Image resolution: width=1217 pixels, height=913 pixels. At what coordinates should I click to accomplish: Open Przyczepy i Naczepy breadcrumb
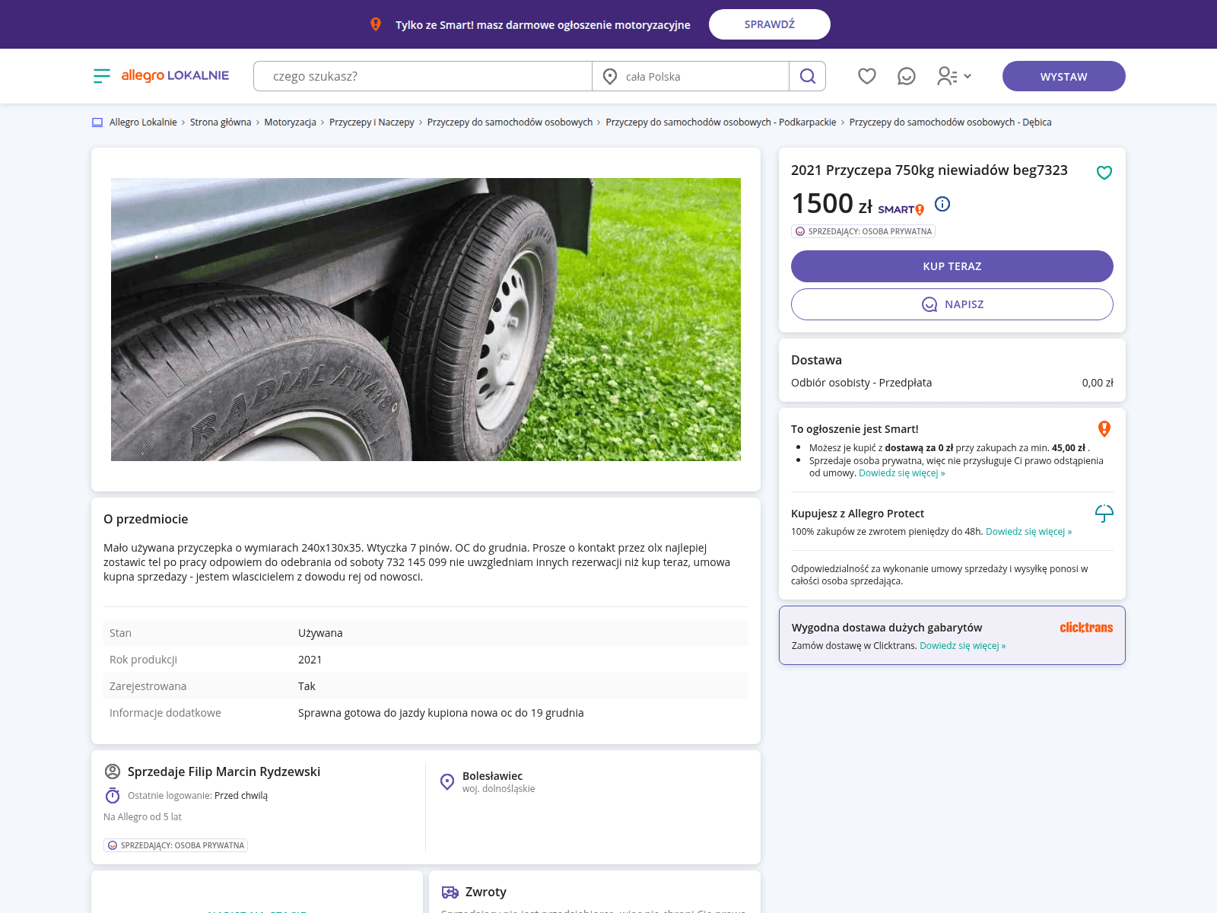coord(372,122)
